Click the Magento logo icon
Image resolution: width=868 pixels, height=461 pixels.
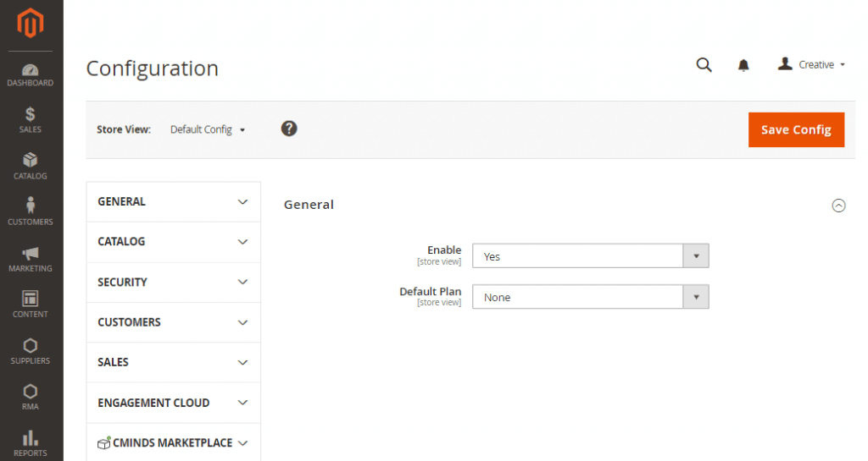(x=31, y=25)
